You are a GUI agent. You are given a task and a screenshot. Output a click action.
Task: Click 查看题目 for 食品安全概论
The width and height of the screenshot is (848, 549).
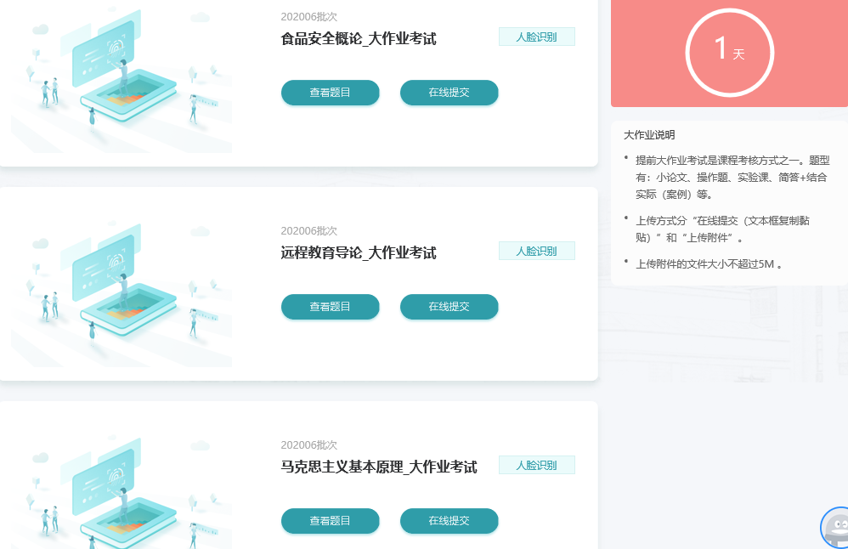coord(330,93)
